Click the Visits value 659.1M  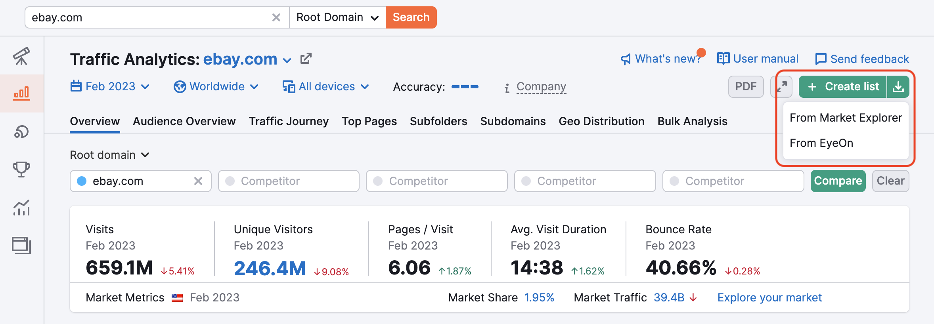tap(119, 268)
